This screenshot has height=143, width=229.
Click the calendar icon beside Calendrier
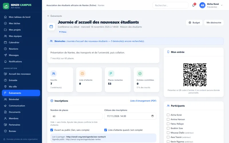click(5, 42)
